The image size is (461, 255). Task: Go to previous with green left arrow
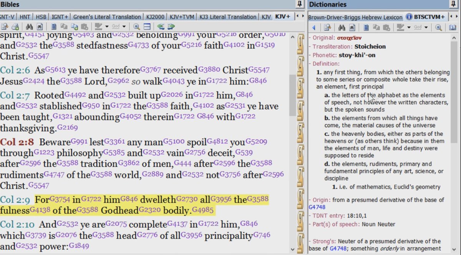(x=161, y=27)
